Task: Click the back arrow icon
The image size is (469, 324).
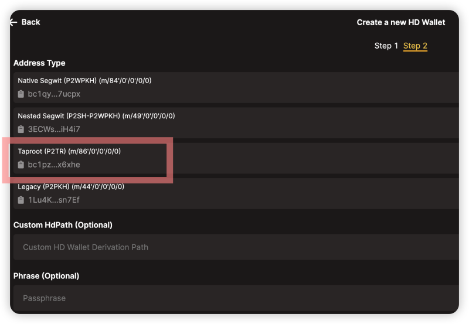Action: [x=13, y=22]
